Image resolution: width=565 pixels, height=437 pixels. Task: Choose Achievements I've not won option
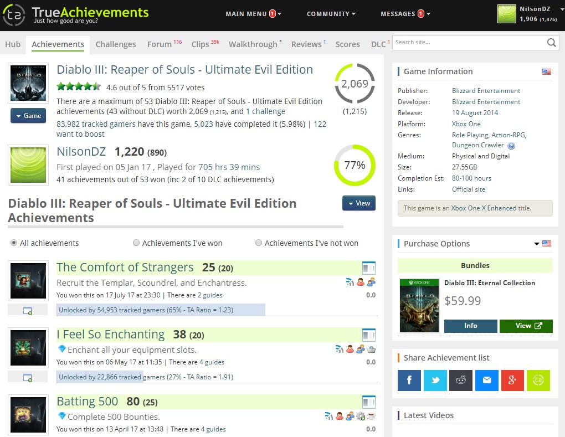(x=259, y=243)
